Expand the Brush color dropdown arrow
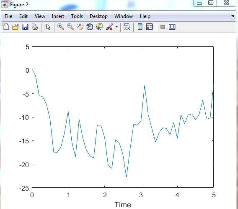The width and height of the screenshot is (238, 209). pos(116,27)
